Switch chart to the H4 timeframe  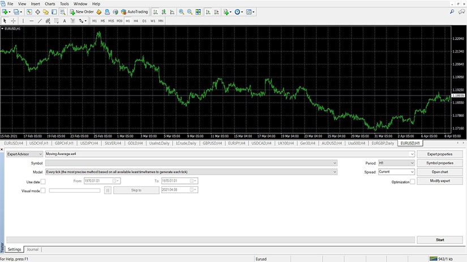tap(136, 20)
